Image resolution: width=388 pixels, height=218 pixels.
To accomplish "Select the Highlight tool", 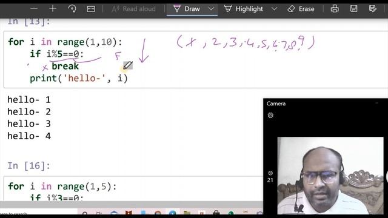I will [x=244, y=9].
